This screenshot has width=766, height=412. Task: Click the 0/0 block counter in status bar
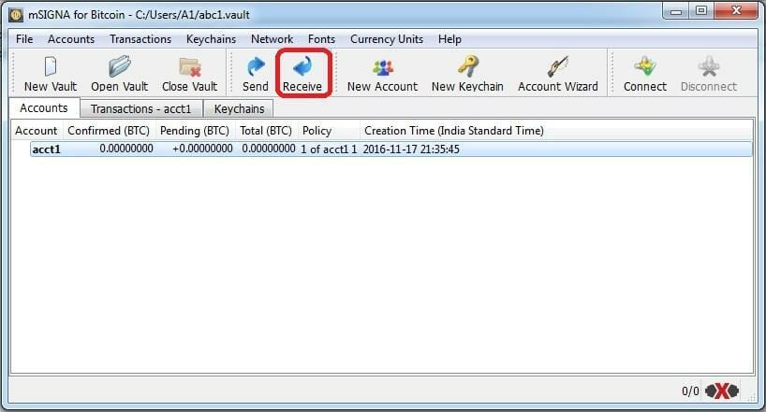click(690, 391)
